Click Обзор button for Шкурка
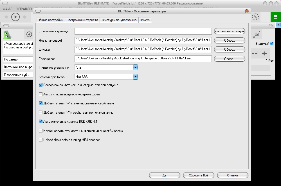The image size is (281, 186). [x=230, y=50]
